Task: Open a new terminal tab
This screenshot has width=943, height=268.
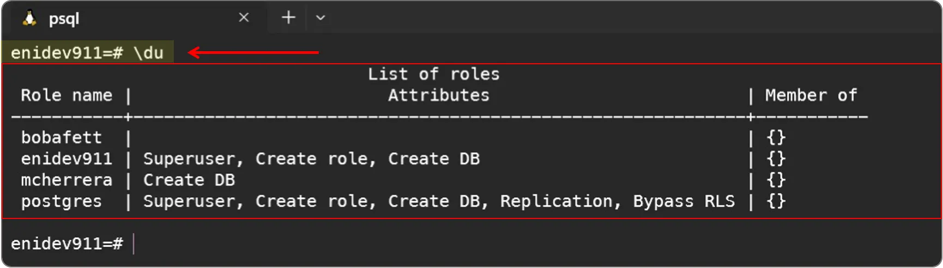Action: tap(288, 18)
